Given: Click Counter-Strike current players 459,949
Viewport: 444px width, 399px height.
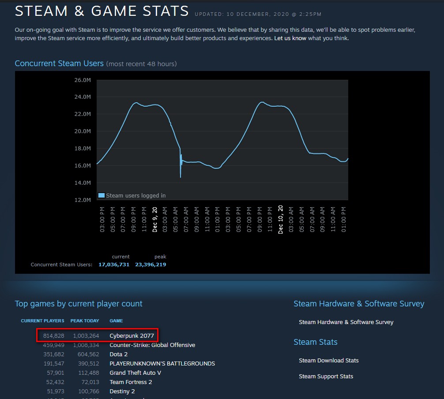Looking at the screenshot, I should [54, 345].
